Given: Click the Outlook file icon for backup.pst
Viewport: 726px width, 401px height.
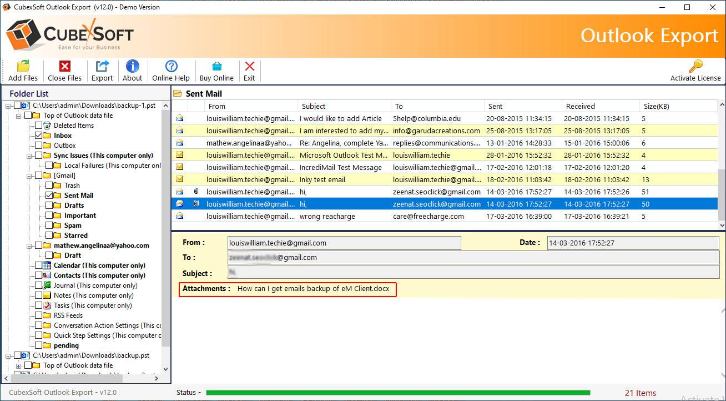Looking at the screenshot, I should click(x=26, y=355).
